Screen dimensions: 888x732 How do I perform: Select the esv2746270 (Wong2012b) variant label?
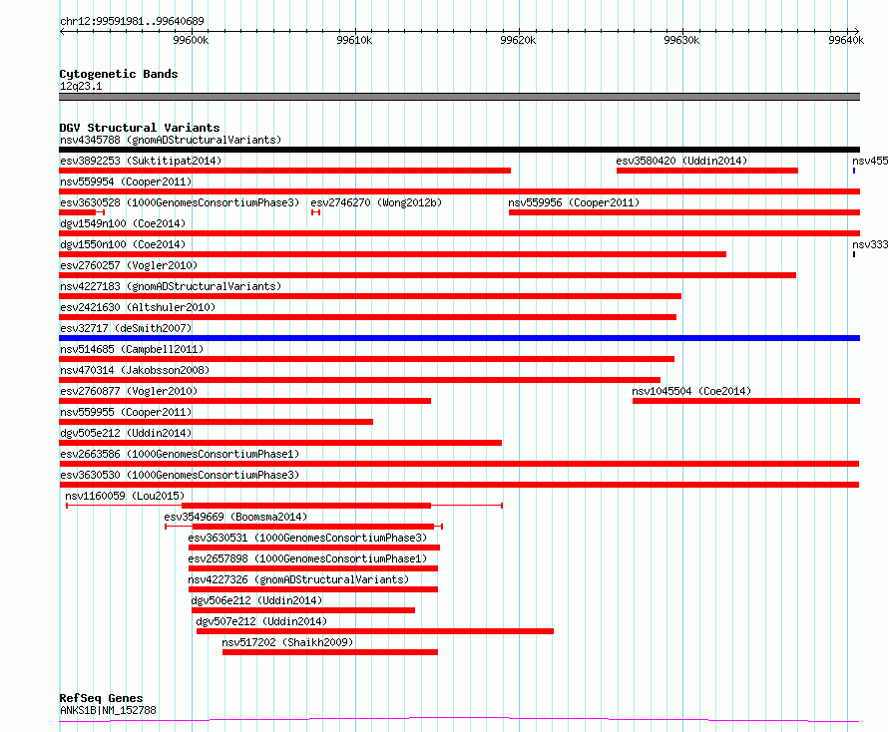[376, 202]
